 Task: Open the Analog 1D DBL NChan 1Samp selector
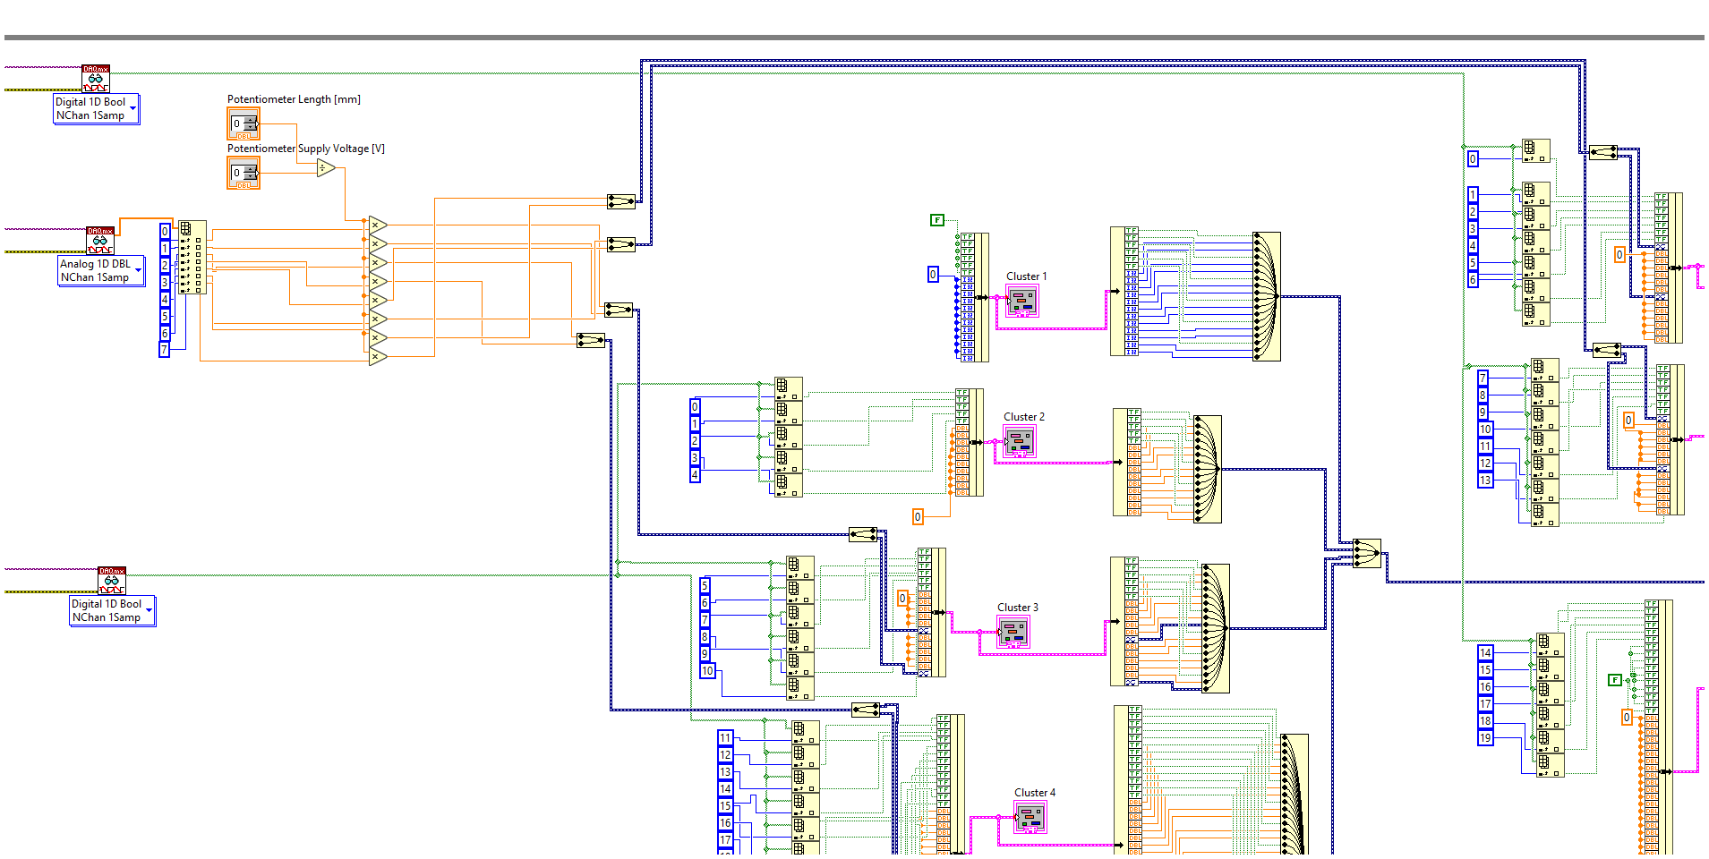(101, 271)
